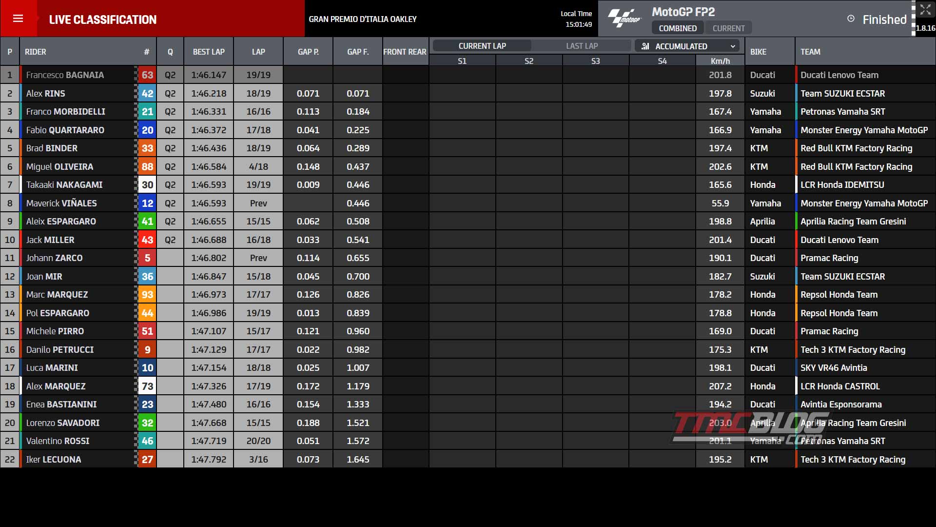Screen dimensions: 936x527
Task: Select rider Franco MORBIDELLI
Action: 65,112
